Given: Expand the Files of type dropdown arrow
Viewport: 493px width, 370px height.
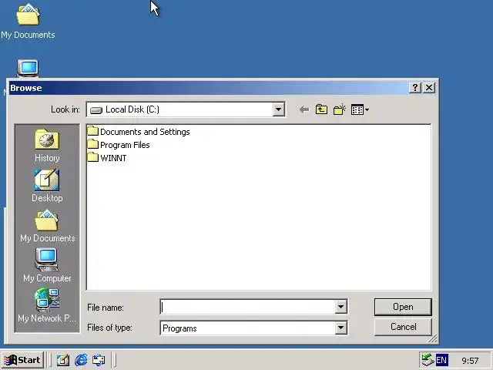Looking at the screenshot, I should click(340, 328).
